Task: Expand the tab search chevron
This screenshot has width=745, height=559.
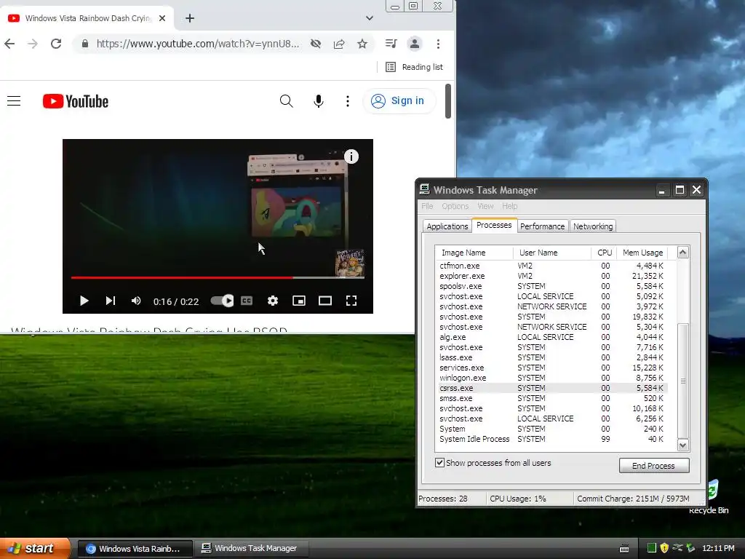Action: pos(369,18)
